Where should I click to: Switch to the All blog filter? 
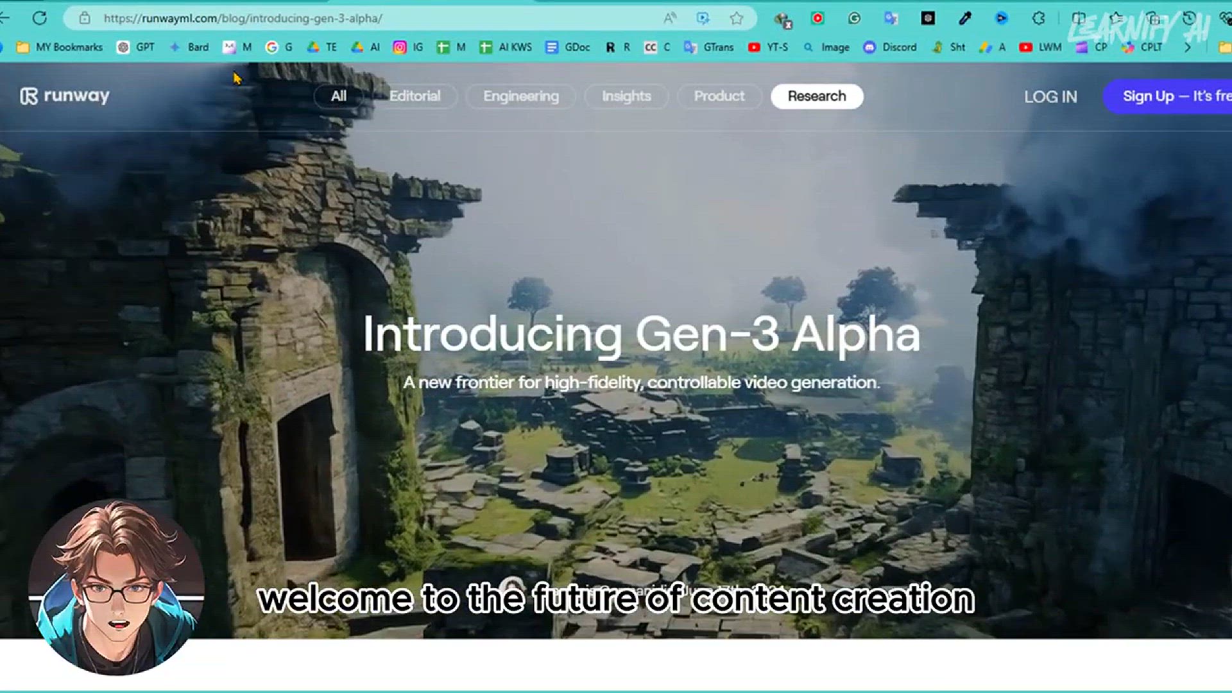338,96
